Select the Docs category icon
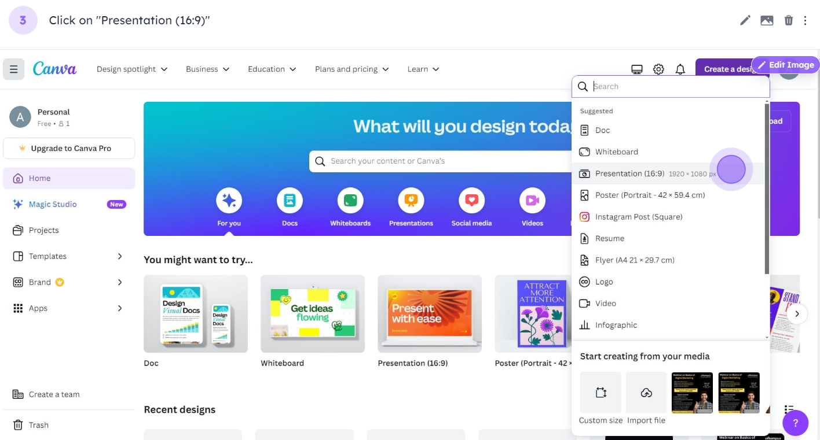Image resolution: width=820 pixels, height=440 pixels. [290, 201]
